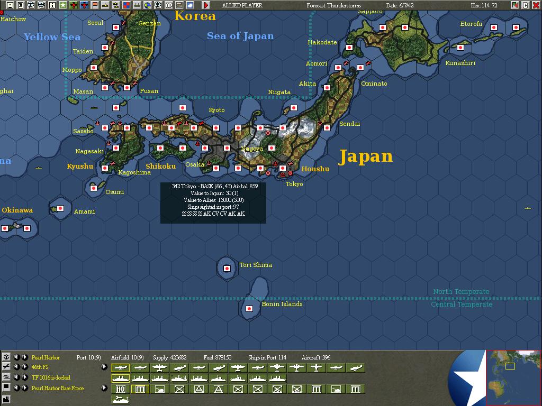This screenshot has height=406, width=542.
Task: Click round arrow right of 46th FS row
Action: pos(104,367)
